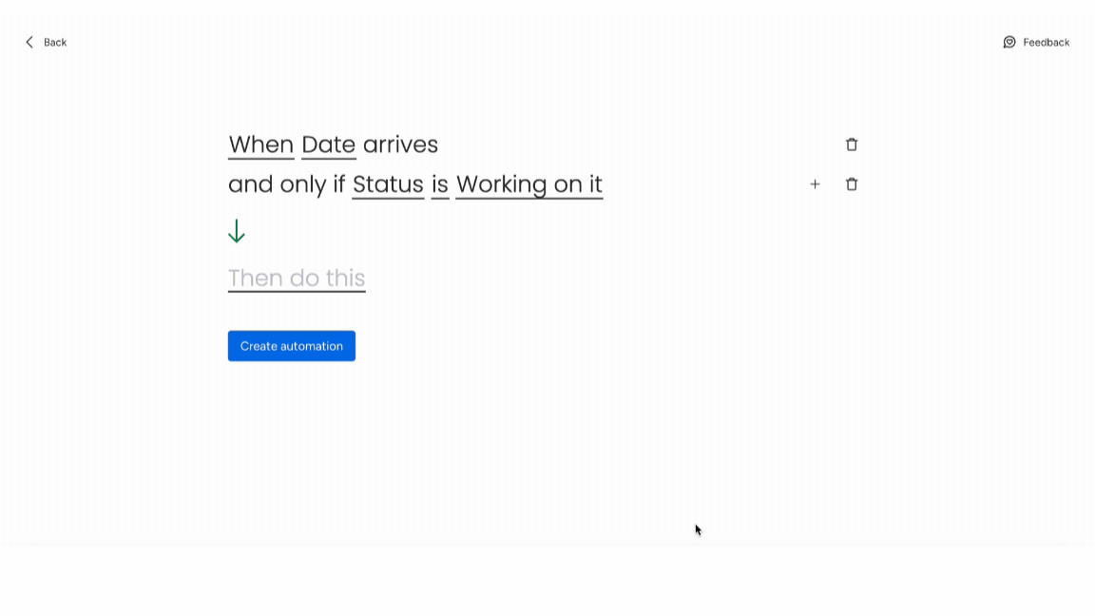The height and width of the screenshot is (616, 1095).
Task: Choose an action via 'Then do this'
Action: pos(297,278)
